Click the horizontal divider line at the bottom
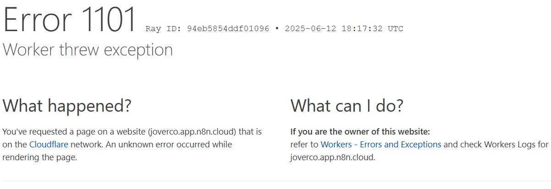 pos(275,181)
